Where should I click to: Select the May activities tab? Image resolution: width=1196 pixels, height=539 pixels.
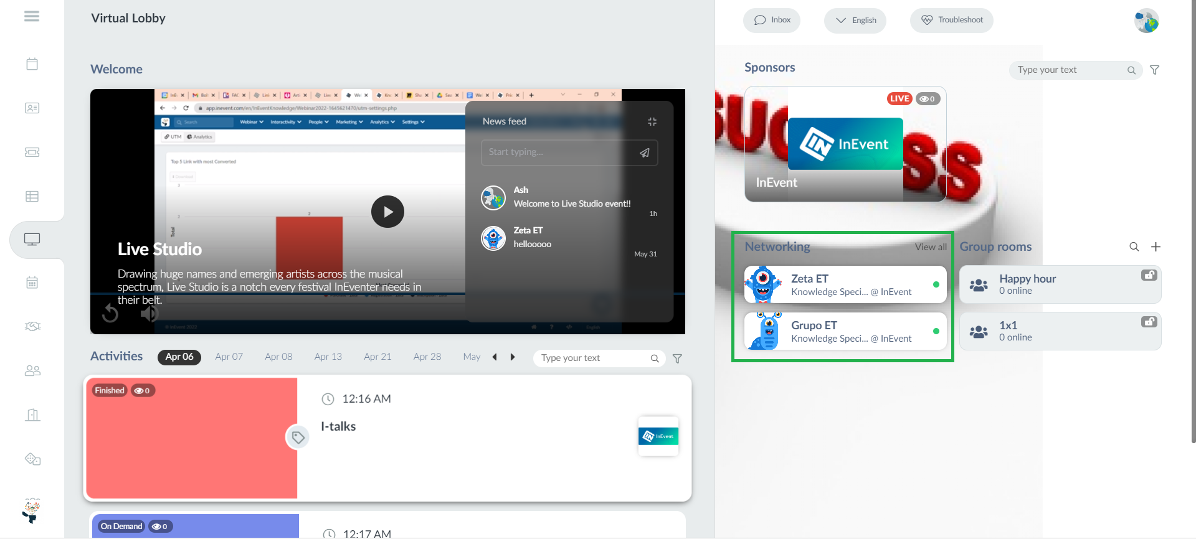pos(472,357)
